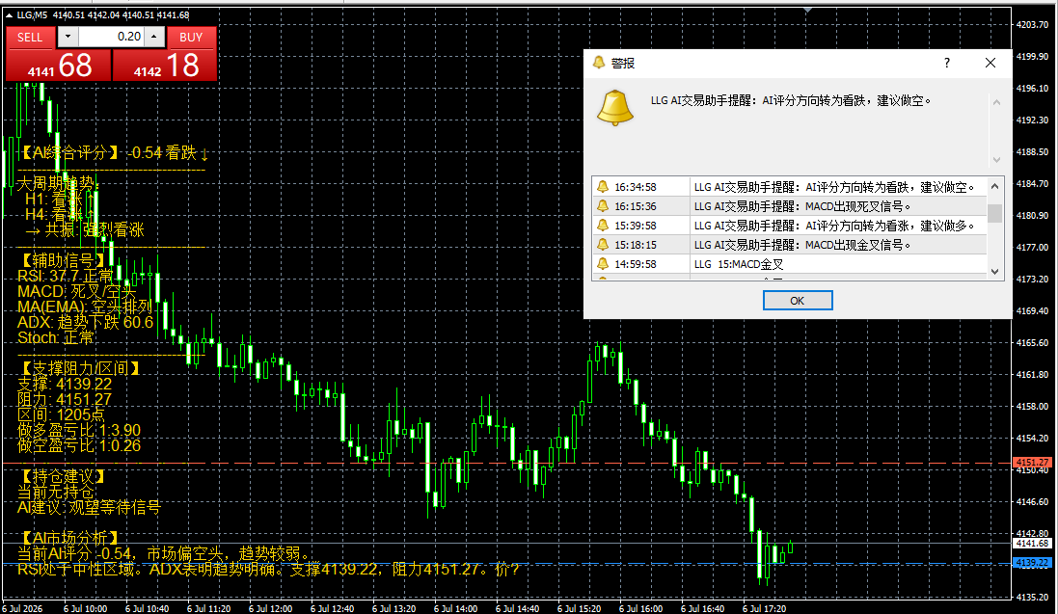This screenshot has width=1058, height=614.
Task: Click the alert list scrollbar down arrow
Action: click(x=994, y=271)
